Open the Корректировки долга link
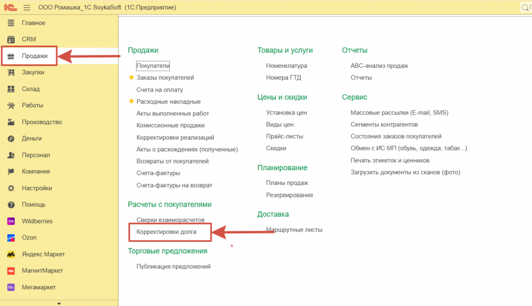Image resolution: width=532 pixels, height=306 pixels. [x=166, y=232]
